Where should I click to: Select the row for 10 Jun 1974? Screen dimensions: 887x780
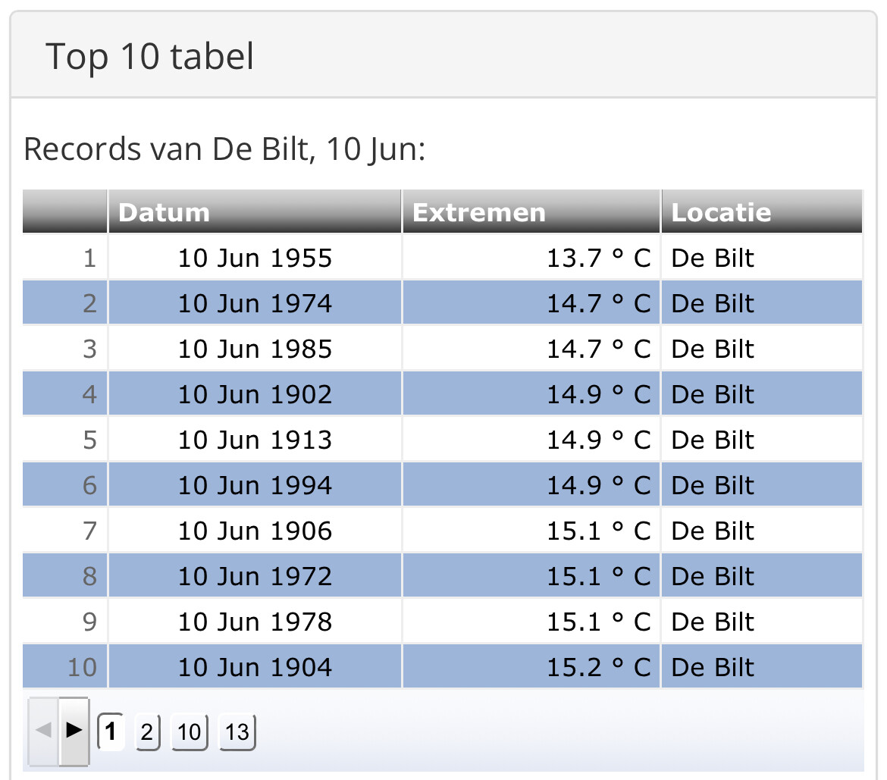443,303
